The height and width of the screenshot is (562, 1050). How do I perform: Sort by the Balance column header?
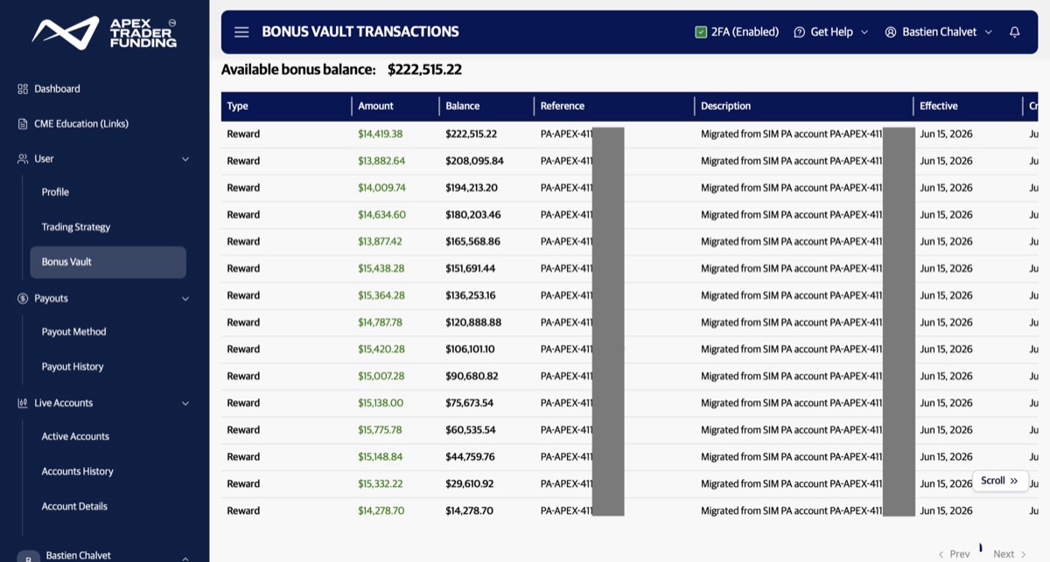462,107
